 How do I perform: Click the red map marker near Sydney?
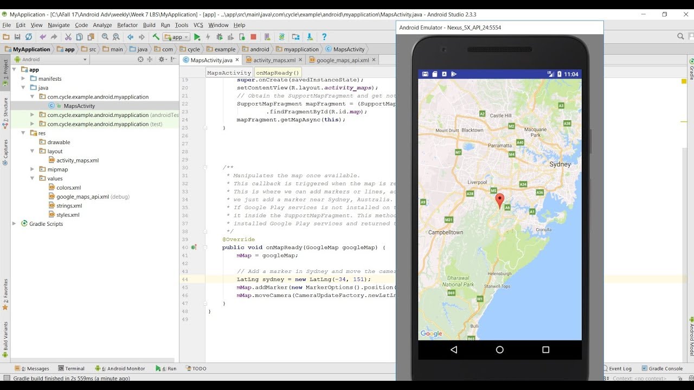click(500, 200)
